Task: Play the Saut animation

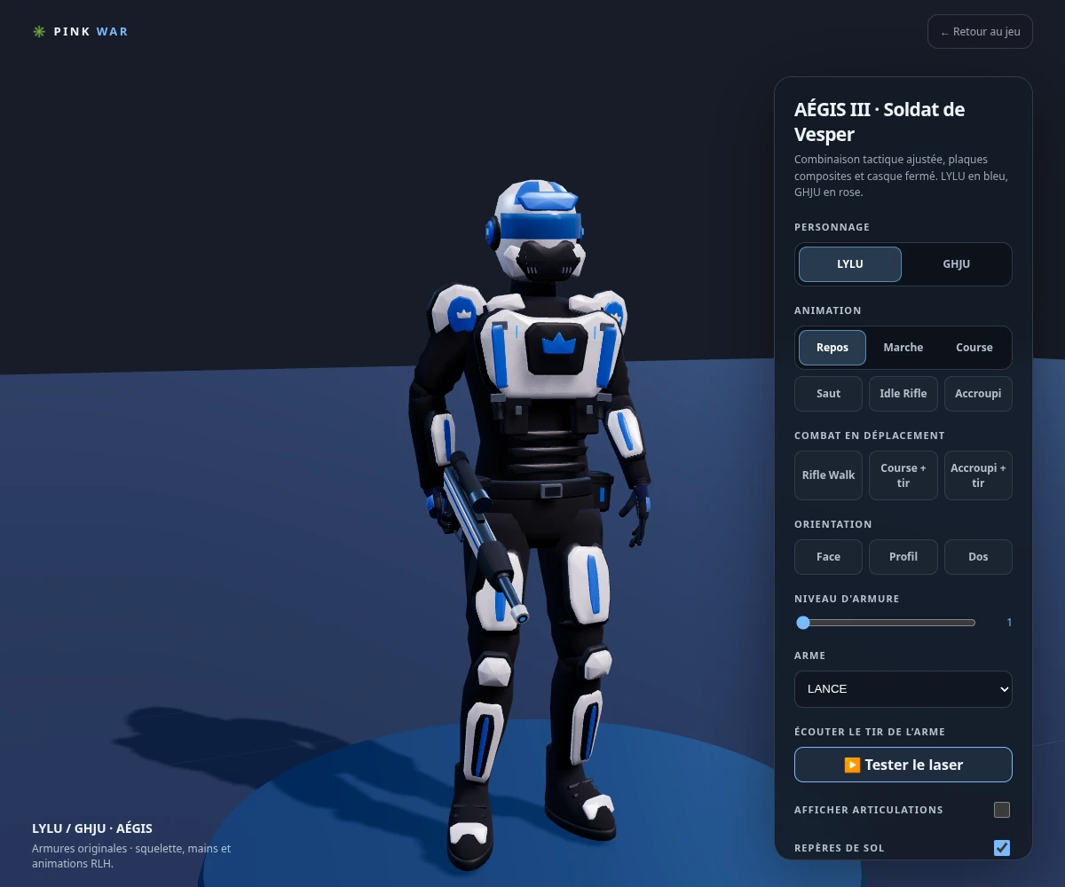Action: click(x=829, y=394)
